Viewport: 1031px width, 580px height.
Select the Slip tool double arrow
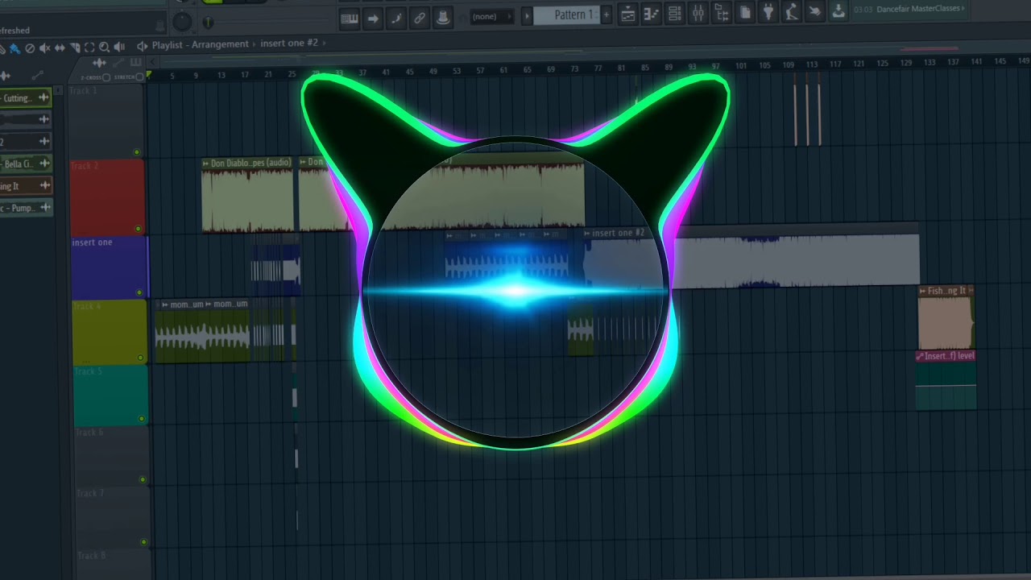point(60,48)
